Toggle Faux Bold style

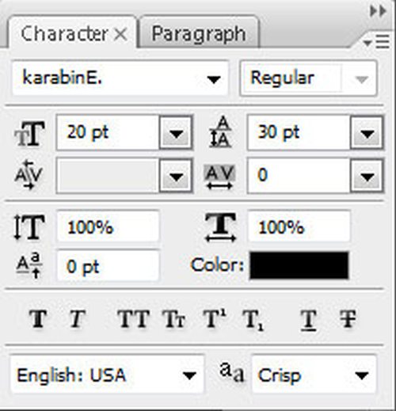(x=39, y=319)
